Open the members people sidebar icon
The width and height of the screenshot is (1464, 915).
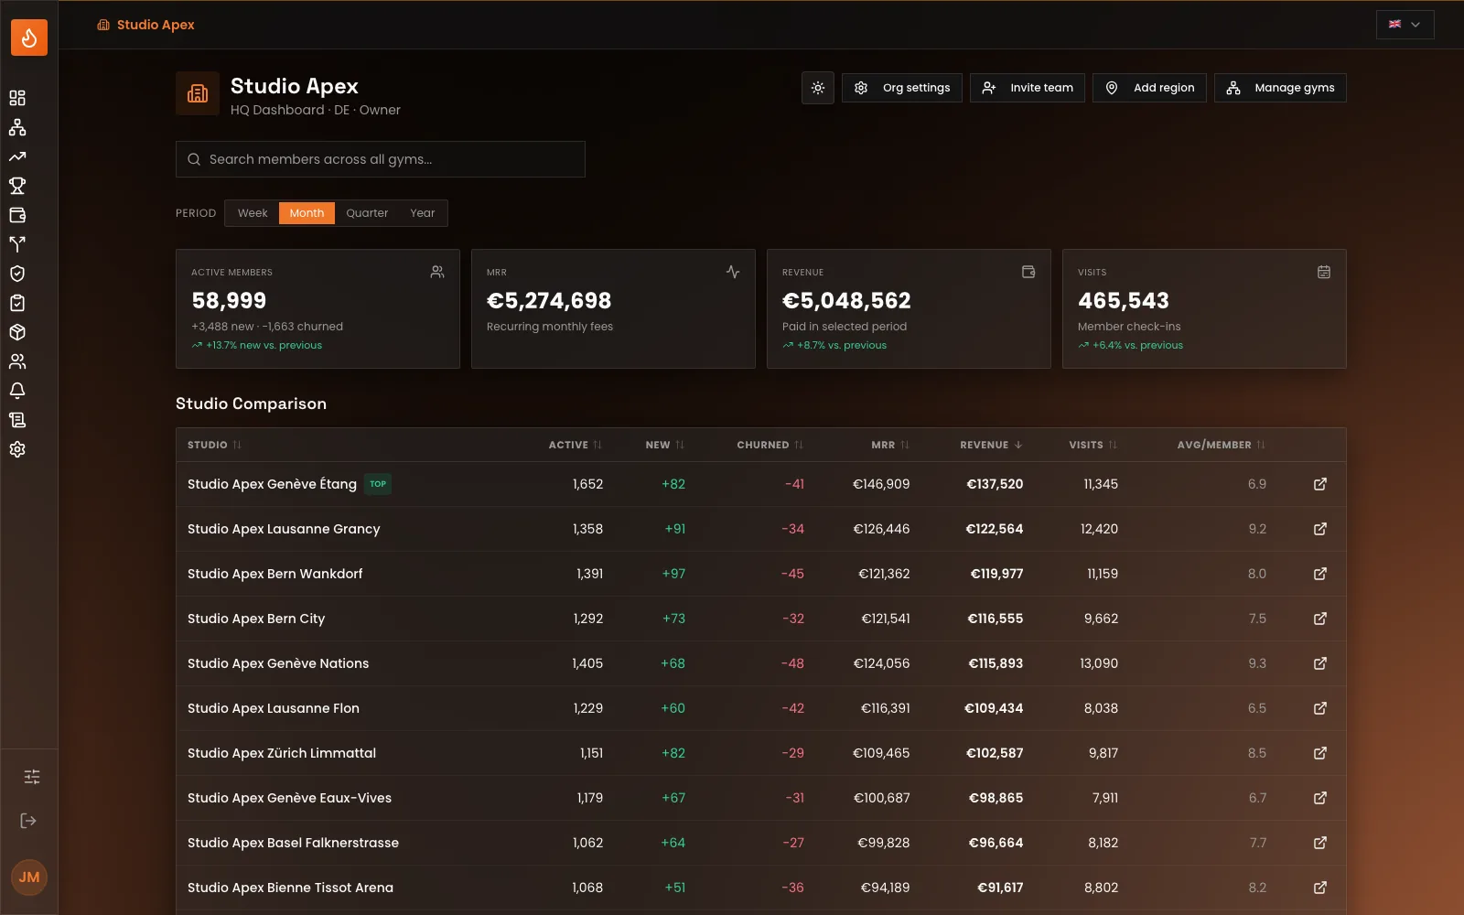[17, 361]
